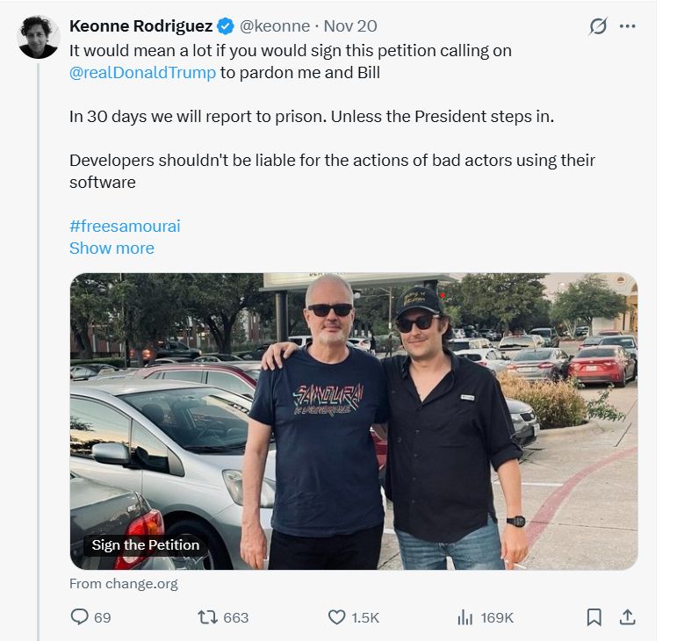Follow the #freesamourai hashtag
Image resolution: width=677 pixels, height=641 pixels.
pos(125,226)
